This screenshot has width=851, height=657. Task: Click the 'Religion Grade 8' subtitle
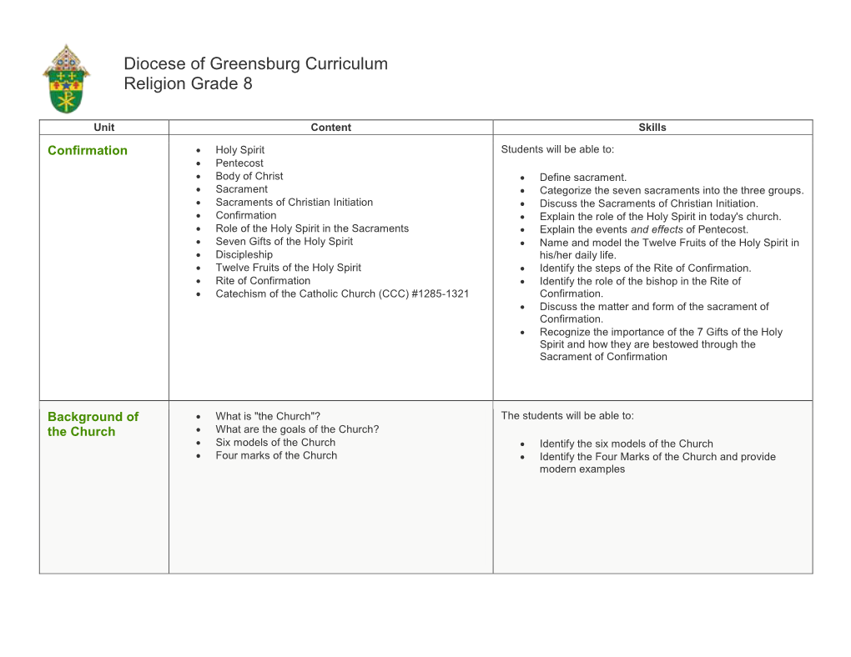click(188, 84)
